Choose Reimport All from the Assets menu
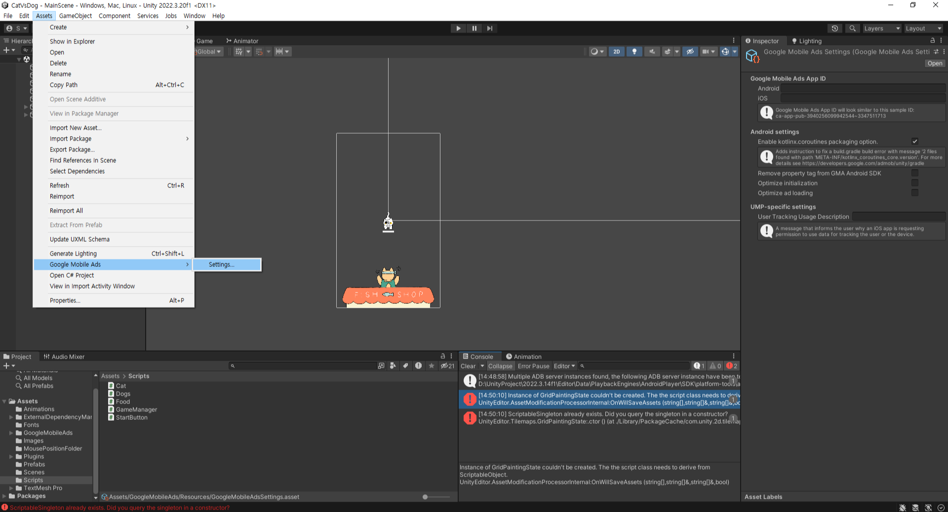The width and height of the screenshot is (948, 512). tap(66, 211)
